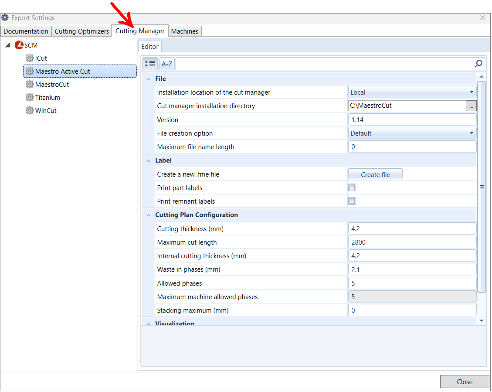Click the Allowed phases value field
492x392 pixels.
pos(412,283)
